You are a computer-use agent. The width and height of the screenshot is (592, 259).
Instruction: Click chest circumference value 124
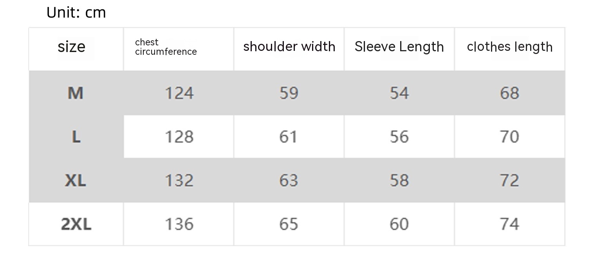179,93
